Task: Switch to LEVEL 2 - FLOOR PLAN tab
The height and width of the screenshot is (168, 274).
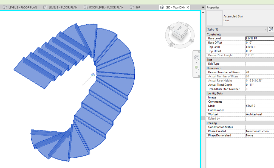Action: [x=20, y=7]
